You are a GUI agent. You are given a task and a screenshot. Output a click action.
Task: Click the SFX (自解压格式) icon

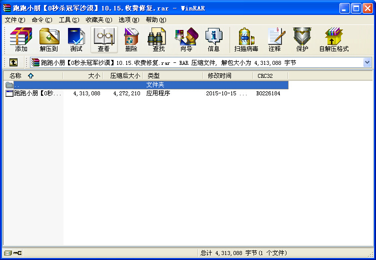(x=334, y=39)
